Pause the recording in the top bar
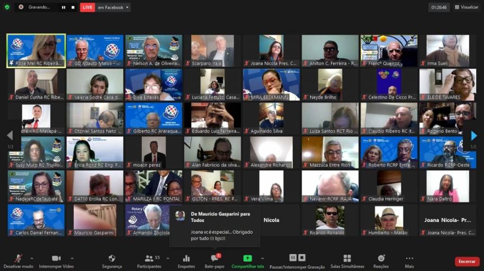The height and width of the screenshot is (271, 484). (64, 7)
